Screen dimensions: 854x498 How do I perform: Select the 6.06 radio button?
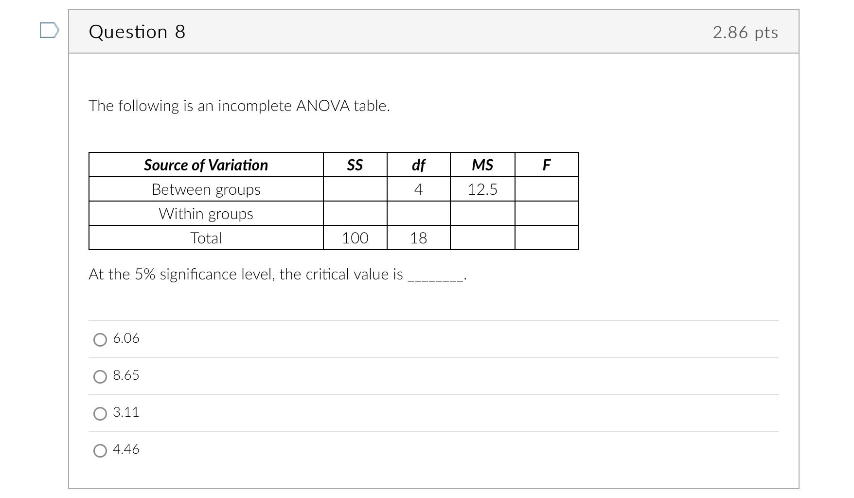100,339
